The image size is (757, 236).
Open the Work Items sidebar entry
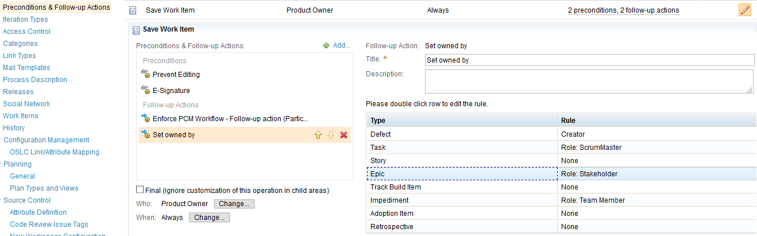click(x=21, y=116)
